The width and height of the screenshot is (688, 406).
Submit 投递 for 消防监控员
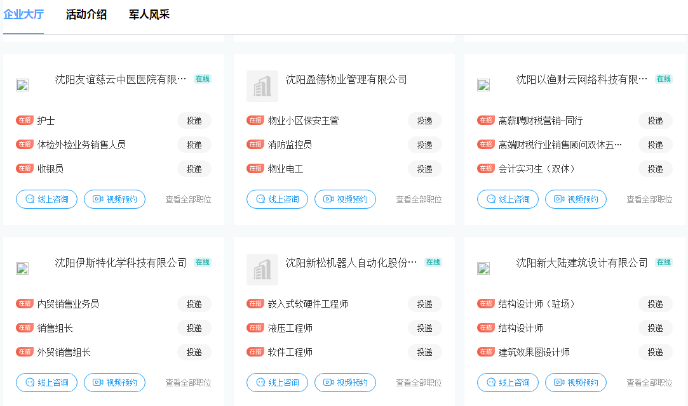pos(425,145)
